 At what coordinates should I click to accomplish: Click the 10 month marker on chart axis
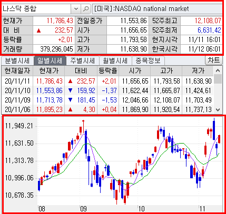[x=141, y=209]
